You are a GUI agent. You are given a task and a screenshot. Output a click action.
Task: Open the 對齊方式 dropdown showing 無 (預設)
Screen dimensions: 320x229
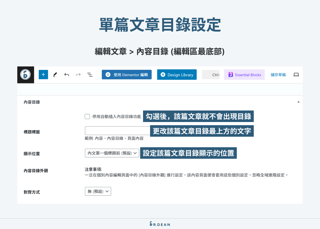[98, 191]
